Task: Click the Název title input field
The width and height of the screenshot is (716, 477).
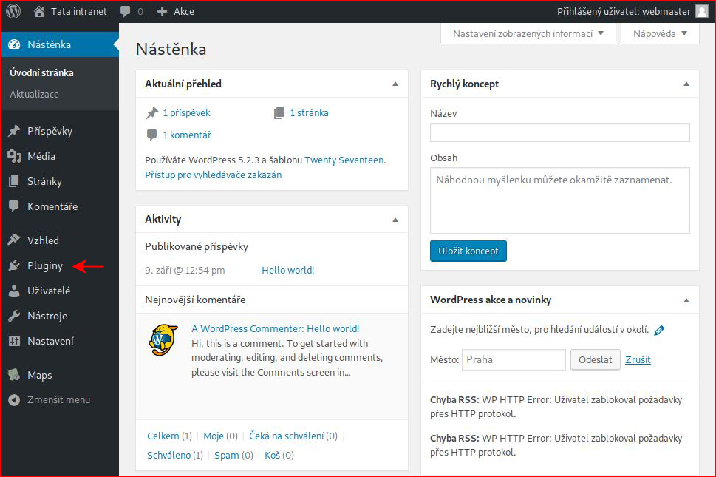Action: coord(560,132)
